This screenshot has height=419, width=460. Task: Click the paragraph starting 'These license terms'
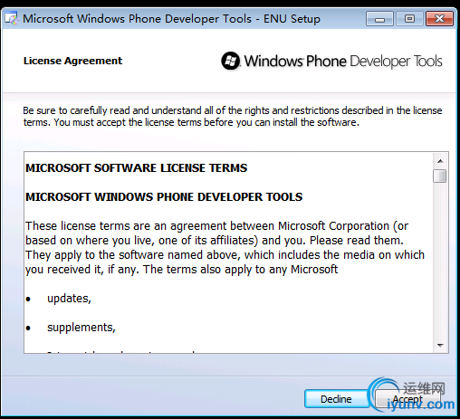click(225, 248)
